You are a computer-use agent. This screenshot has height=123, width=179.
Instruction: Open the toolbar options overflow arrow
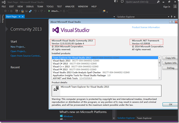(107, 12)
